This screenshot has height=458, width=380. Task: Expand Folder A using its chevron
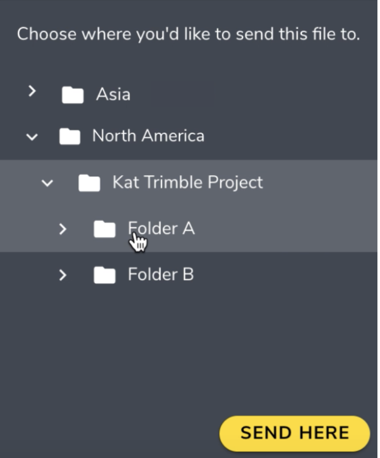[63, 229]
